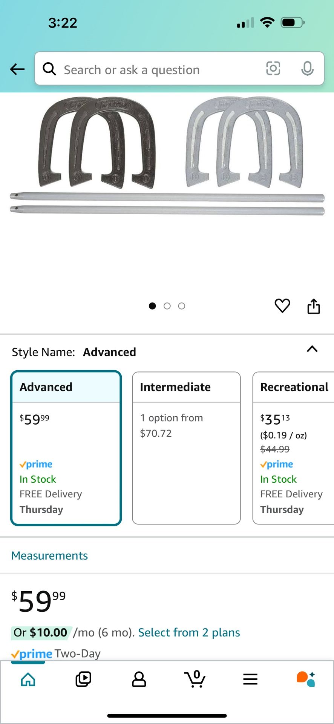Viewport: 334px width, 724px height.
Task: Type in the search bar field
Action: coord(158,70)
